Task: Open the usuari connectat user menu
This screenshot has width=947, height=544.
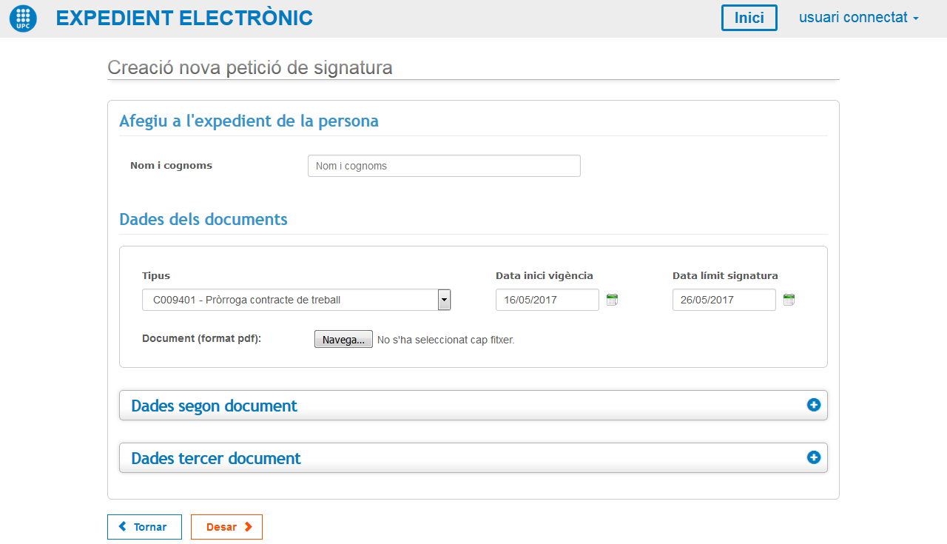Action: (858, 18)
